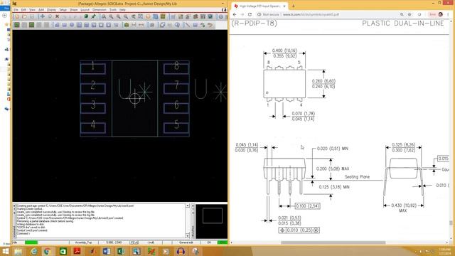455x256 pixels.
Task: Click the Windows Start button
Action: point(5,251)
